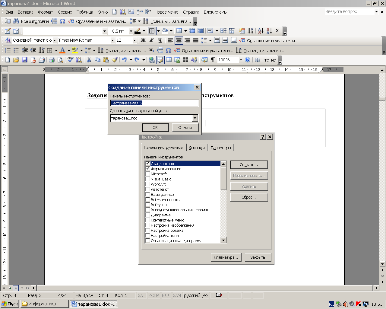The image size is (386, 309).
Task: Click the toolbar name input field
Action: [x=154, y=103]
